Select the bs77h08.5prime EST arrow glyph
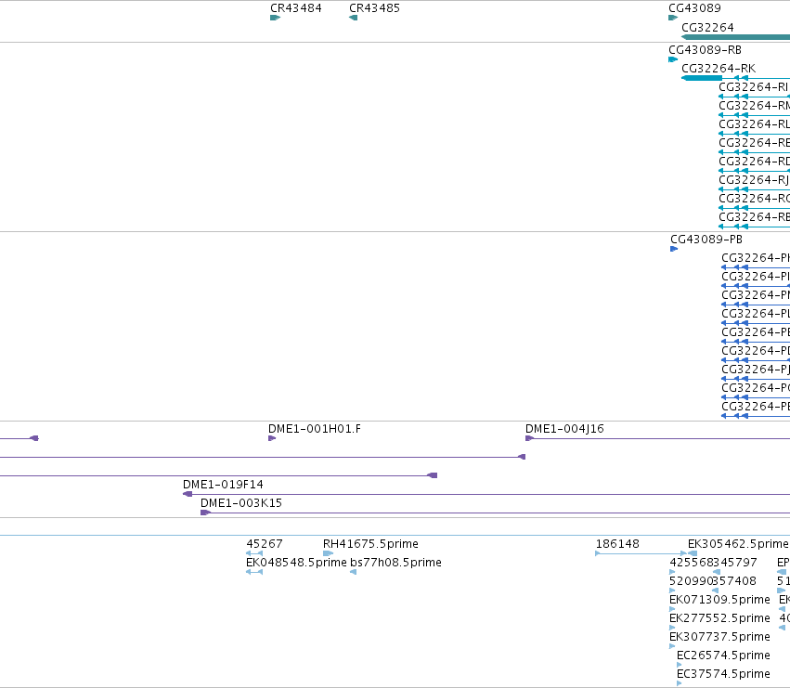The width and height of the screenshot is (790, 688). click(353, 572)
